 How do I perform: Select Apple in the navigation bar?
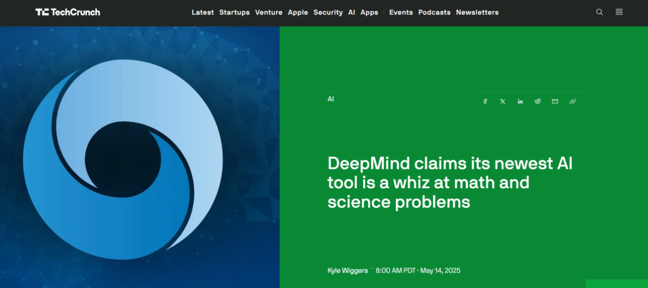[x=298, y=12]
